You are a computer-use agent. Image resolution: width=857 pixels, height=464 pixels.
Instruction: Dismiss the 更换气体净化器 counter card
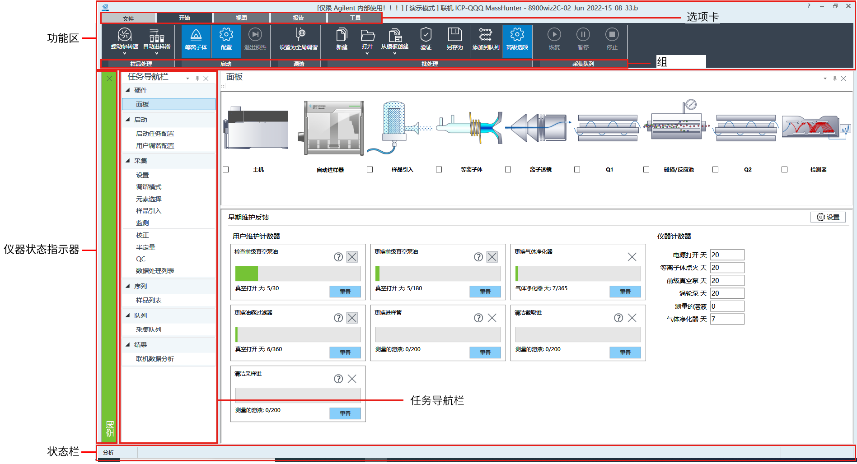click(632, 257)
